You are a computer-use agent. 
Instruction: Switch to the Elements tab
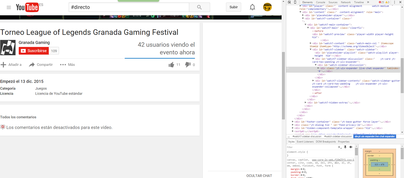coord(307,2)
